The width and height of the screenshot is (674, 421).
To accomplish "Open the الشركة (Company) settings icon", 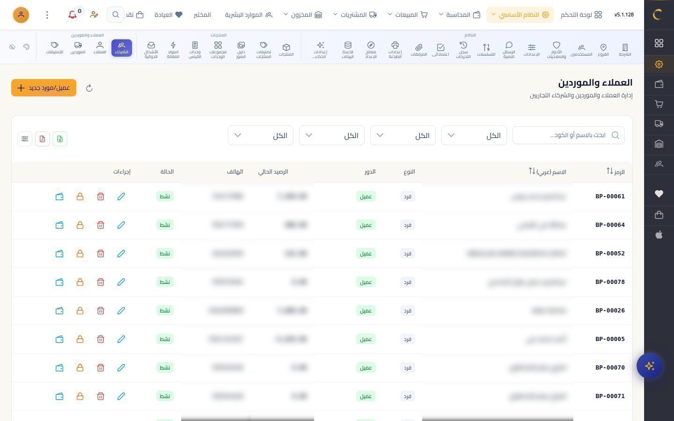I will tap(625, 49).
